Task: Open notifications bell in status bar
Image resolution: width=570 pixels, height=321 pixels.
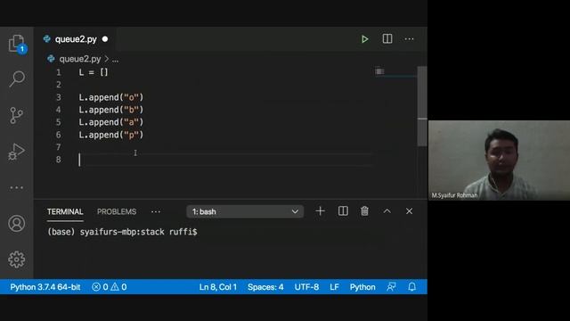Action: (x=411, y=287)
